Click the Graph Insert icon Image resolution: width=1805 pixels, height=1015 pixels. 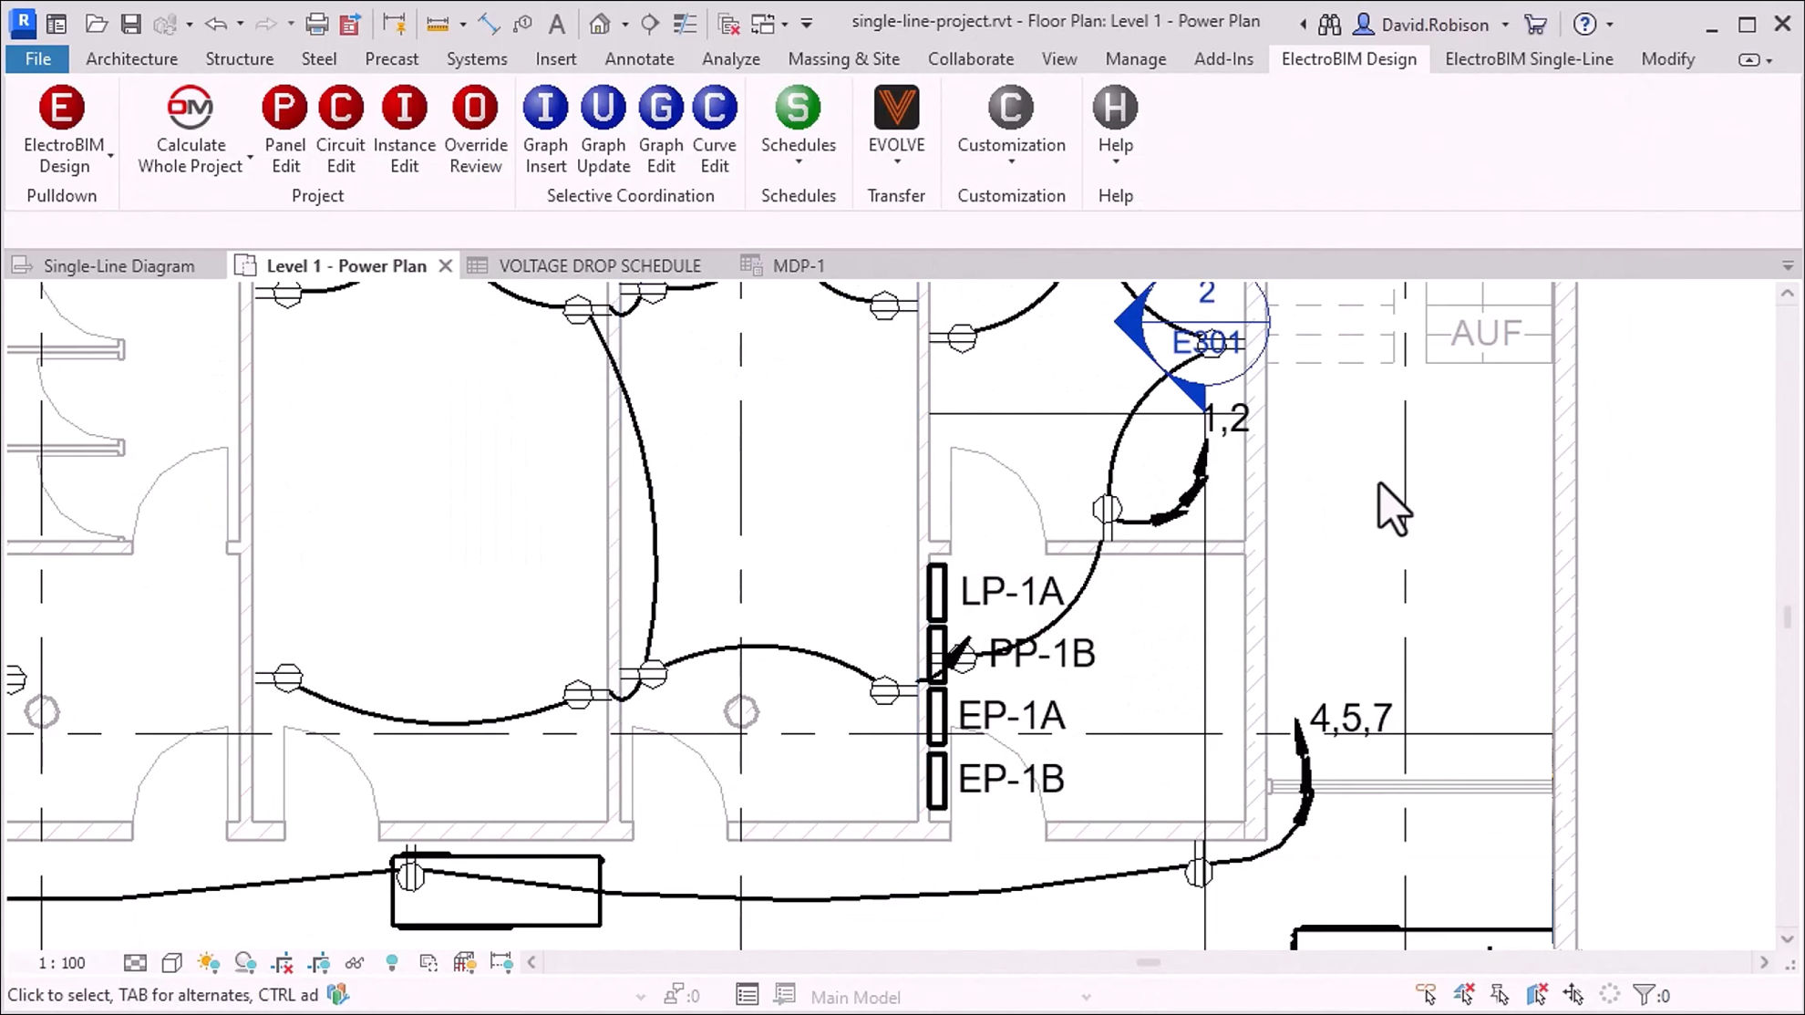click(545, 108)
